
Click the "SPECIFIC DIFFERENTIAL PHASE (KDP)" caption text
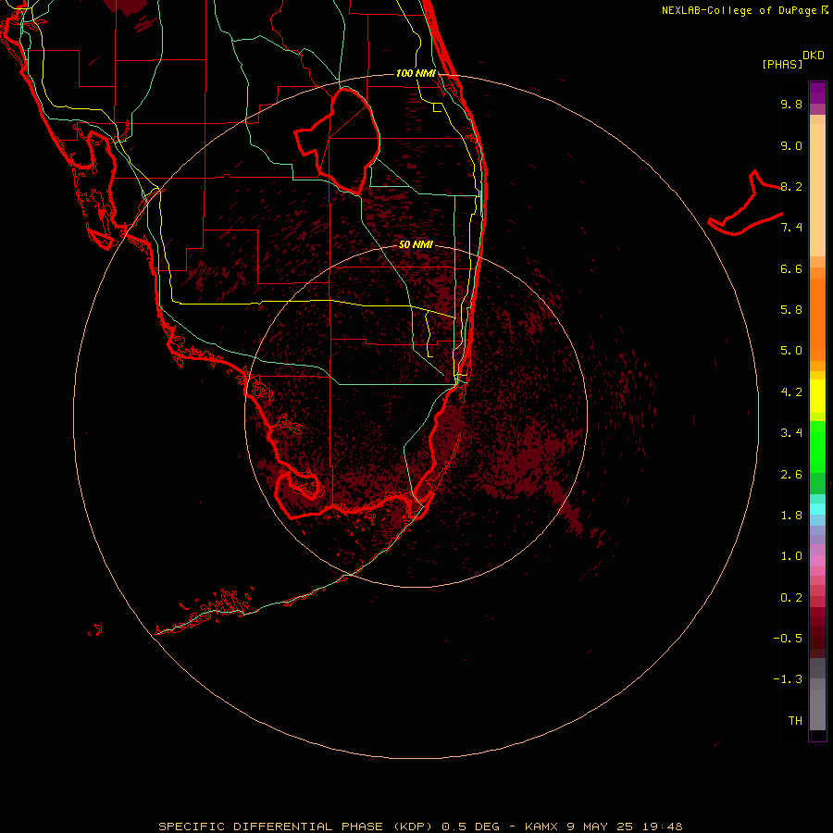(297, 827)
